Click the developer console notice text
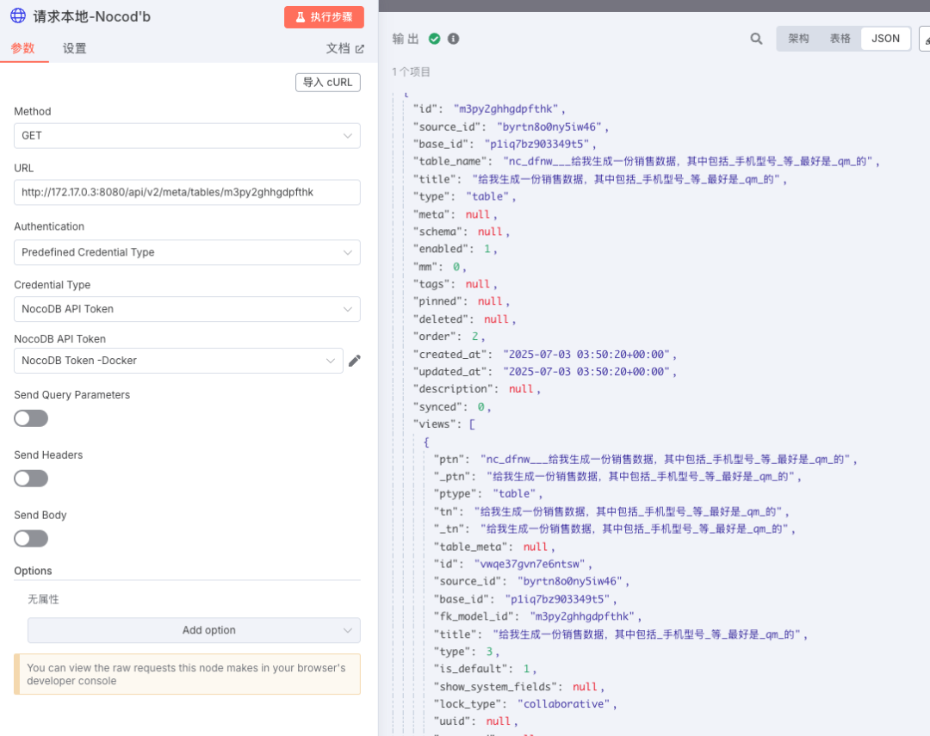Screen dimensions: 930x736 186,674
